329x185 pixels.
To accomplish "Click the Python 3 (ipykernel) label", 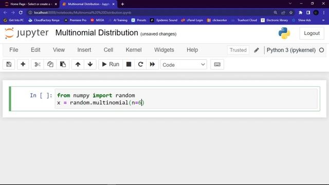I will (x=291, y=50).
